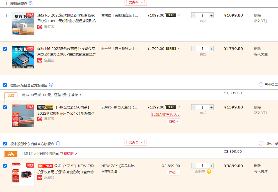
Task: Click orange 换购 tag
Action: pyautogui.click(x=11, y=154)
